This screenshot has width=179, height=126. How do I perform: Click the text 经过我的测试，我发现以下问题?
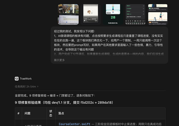(74, 31)
